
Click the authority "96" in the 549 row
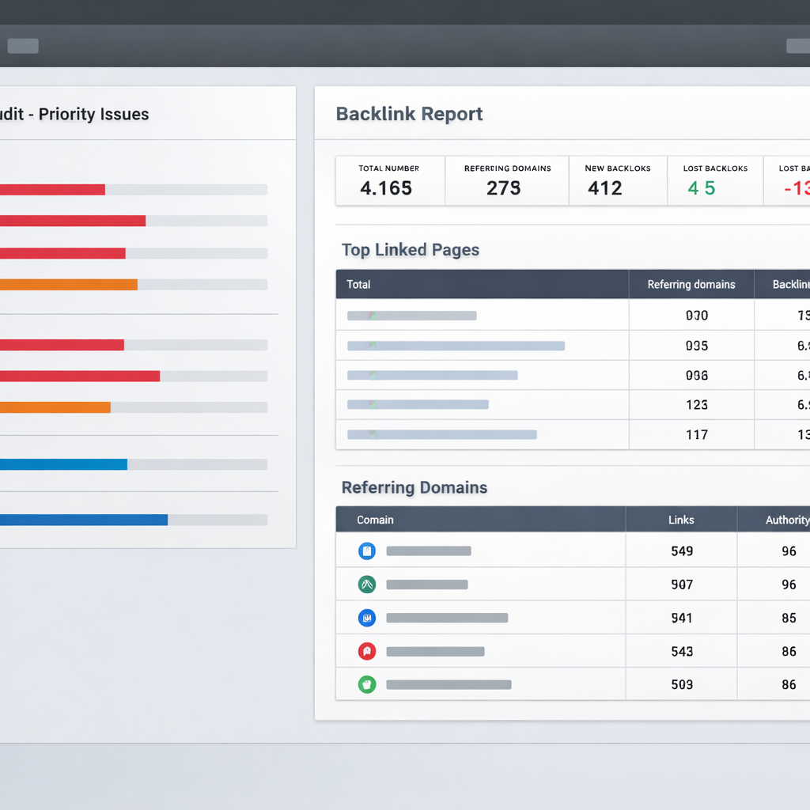tap(789, 551)
